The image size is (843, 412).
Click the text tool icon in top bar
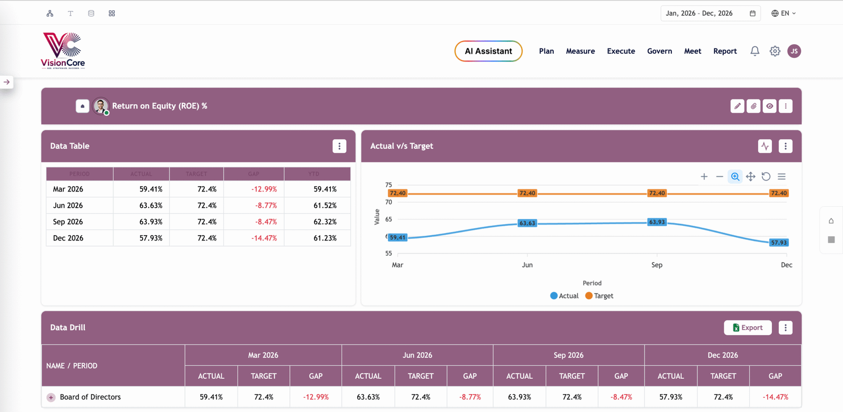pos(70,13)
